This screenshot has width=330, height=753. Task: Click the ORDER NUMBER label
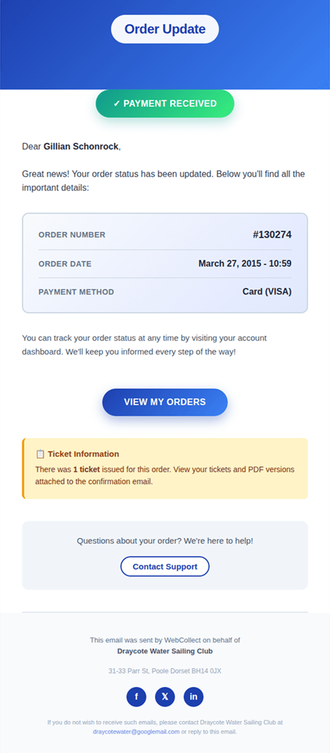72,235
